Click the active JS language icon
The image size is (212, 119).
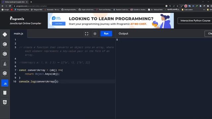(x=5, y=83)
